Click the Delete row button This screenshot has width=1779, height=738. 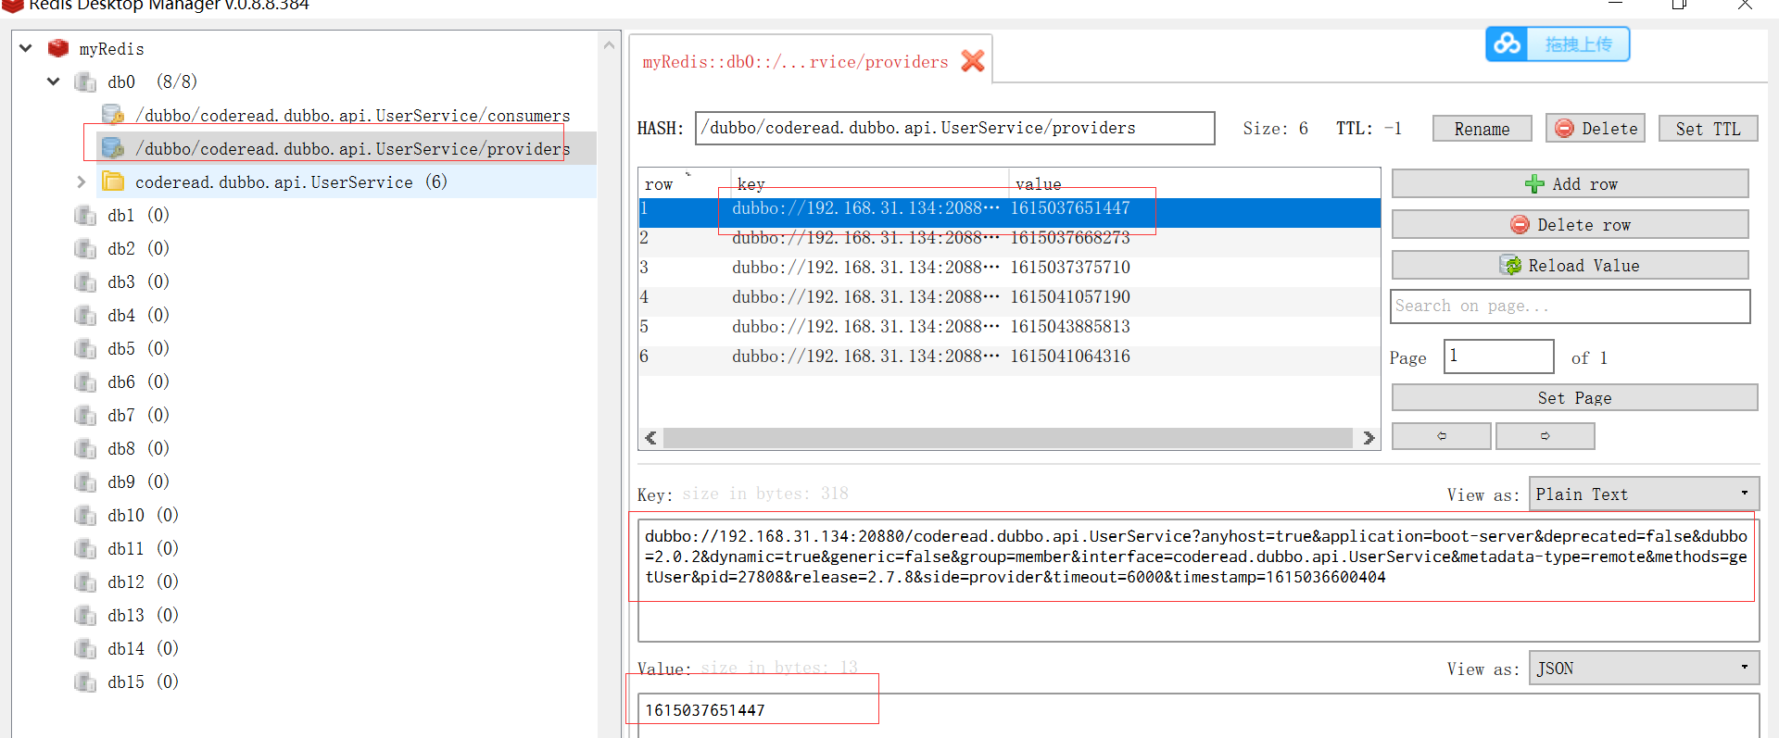pos(1571,224)
